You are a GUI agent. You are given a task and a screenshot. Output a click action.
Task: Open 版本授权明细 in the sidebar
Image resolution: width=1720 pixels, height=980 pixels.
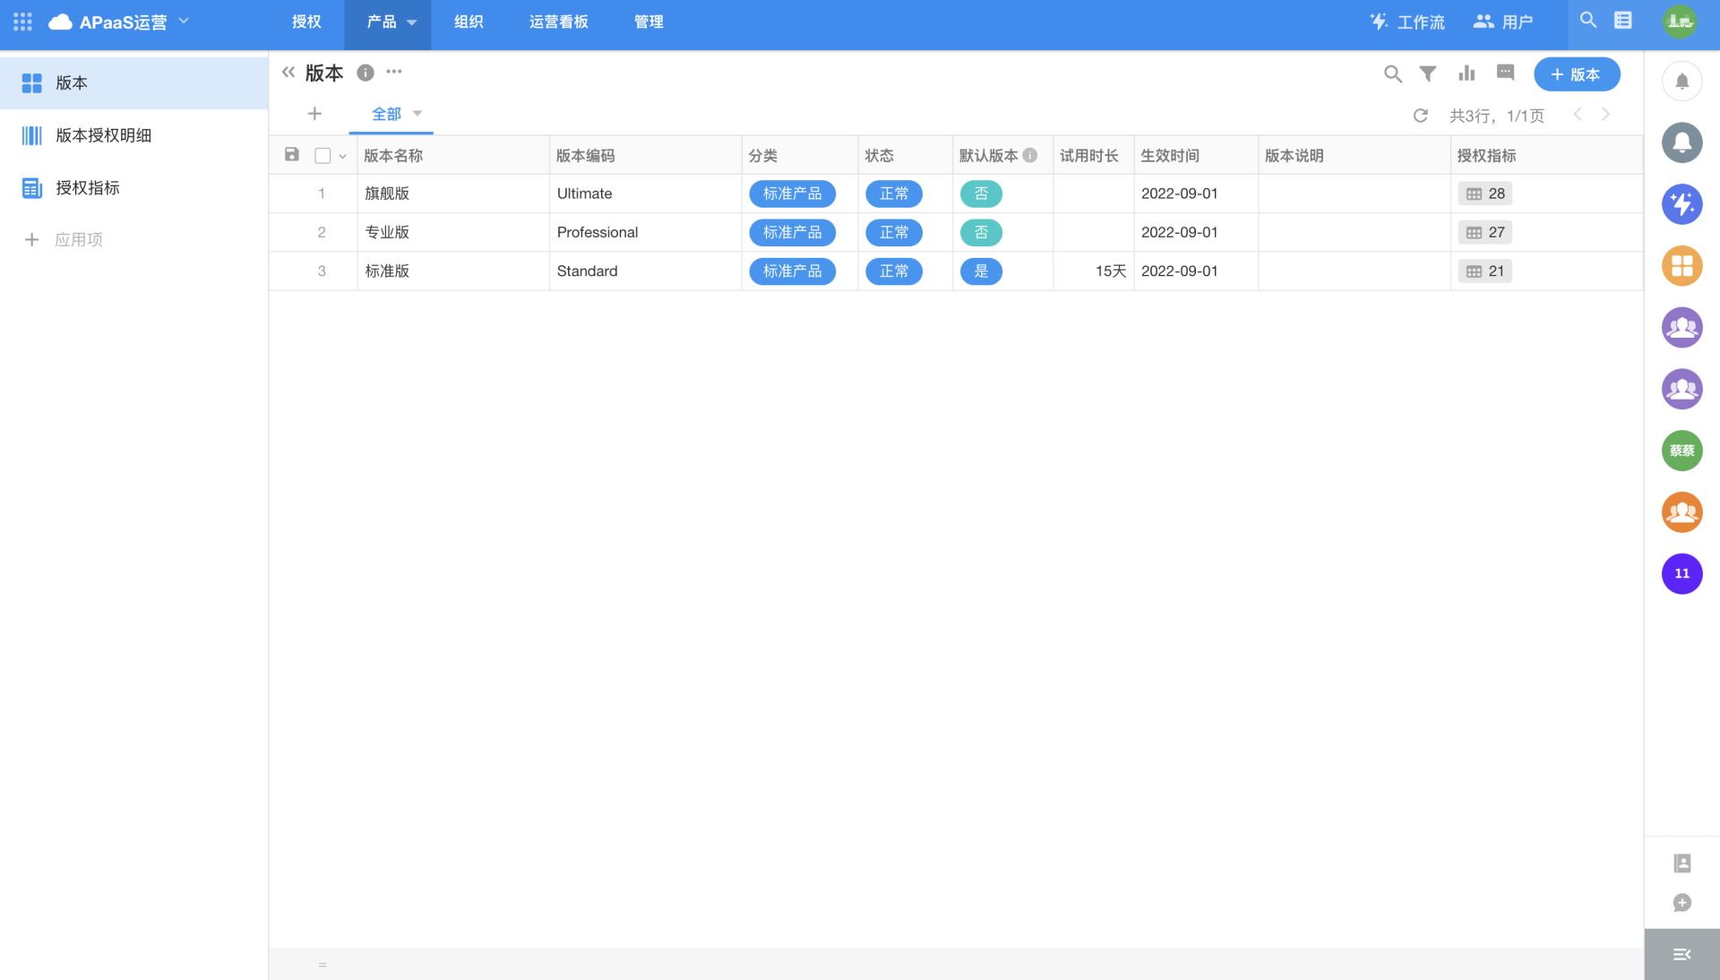tap(103, 135)
